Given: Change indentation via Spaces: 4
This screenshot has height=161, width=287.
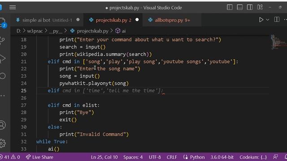Looking at the screenshot, I should [133, 157].
